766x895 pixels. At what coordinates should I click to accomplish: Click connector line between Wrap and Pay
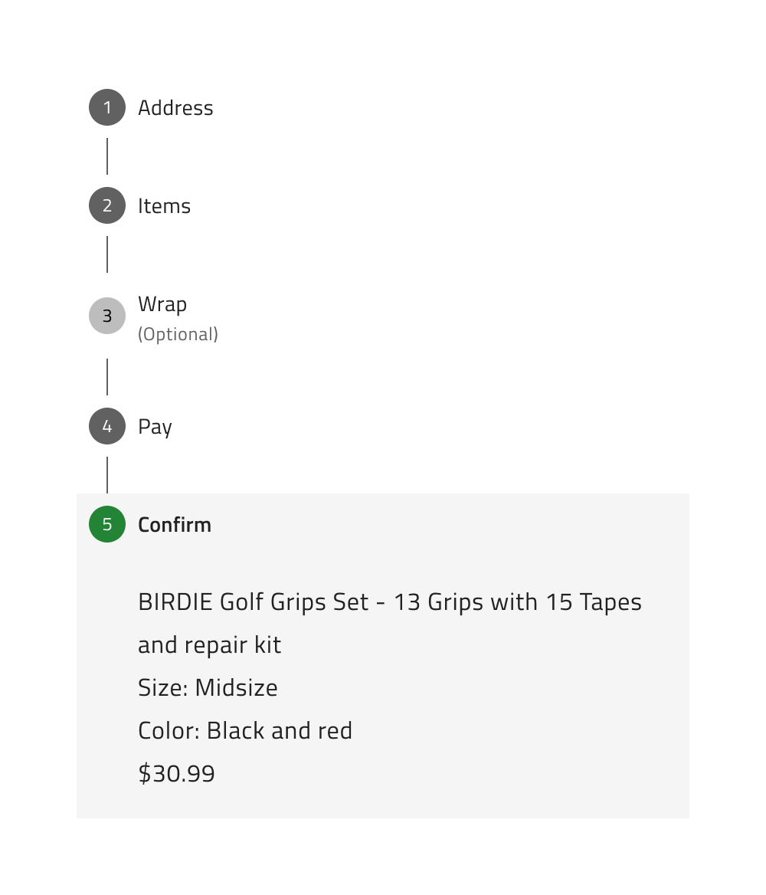107,377
